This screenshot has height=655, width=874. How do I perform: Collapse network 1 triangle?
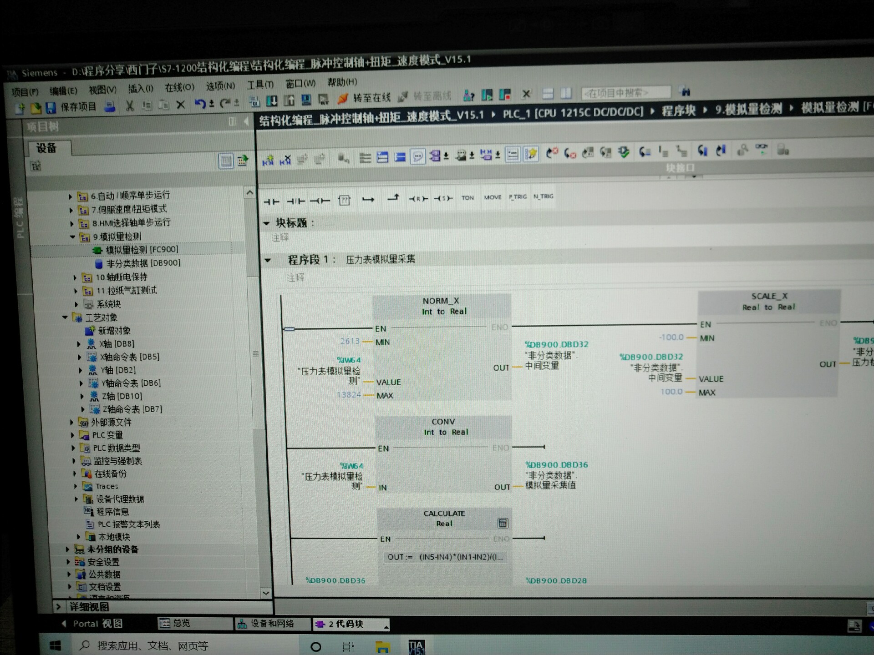268,261
